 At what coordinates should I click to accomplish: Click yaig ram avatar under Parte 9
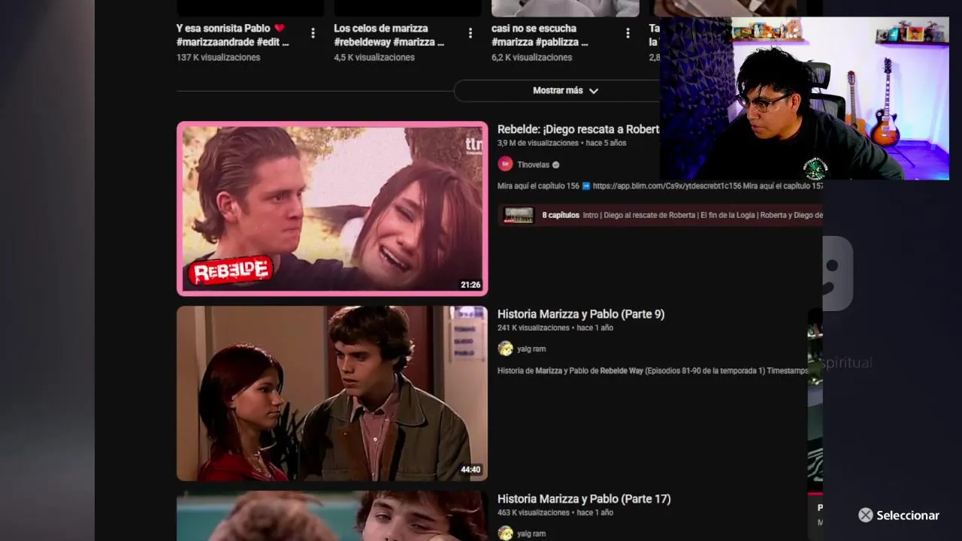505,349
